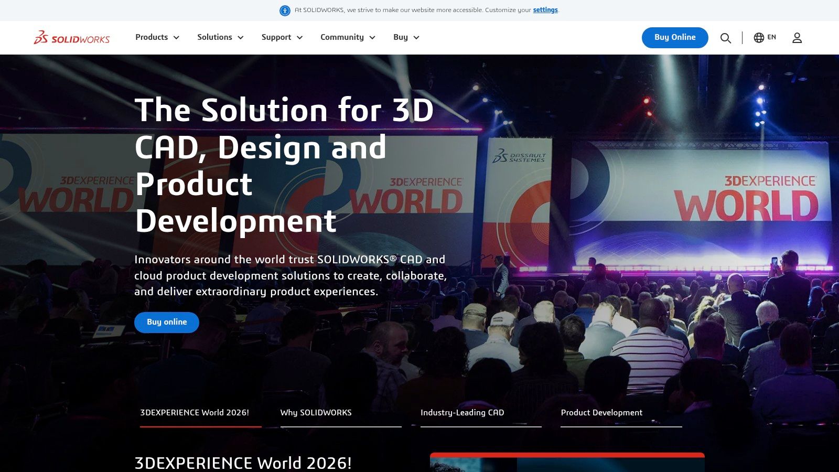Image resolution: width=839 pixels, height=472 pixels.
Task: Click the accessibility icon in top banner
Action: click(285, 10)
